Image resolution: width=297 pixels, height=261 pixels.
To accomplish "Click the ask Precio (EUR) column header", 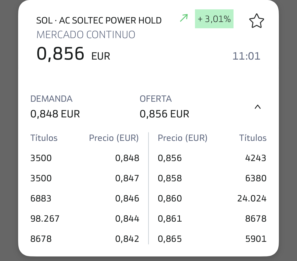I will click(182, 138).
